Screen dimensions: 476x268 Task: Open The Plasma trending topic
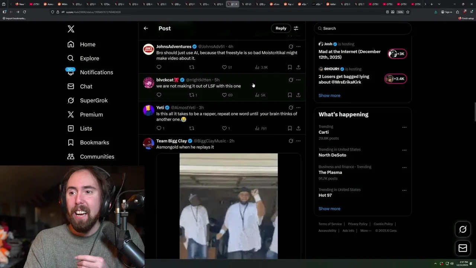330,172
